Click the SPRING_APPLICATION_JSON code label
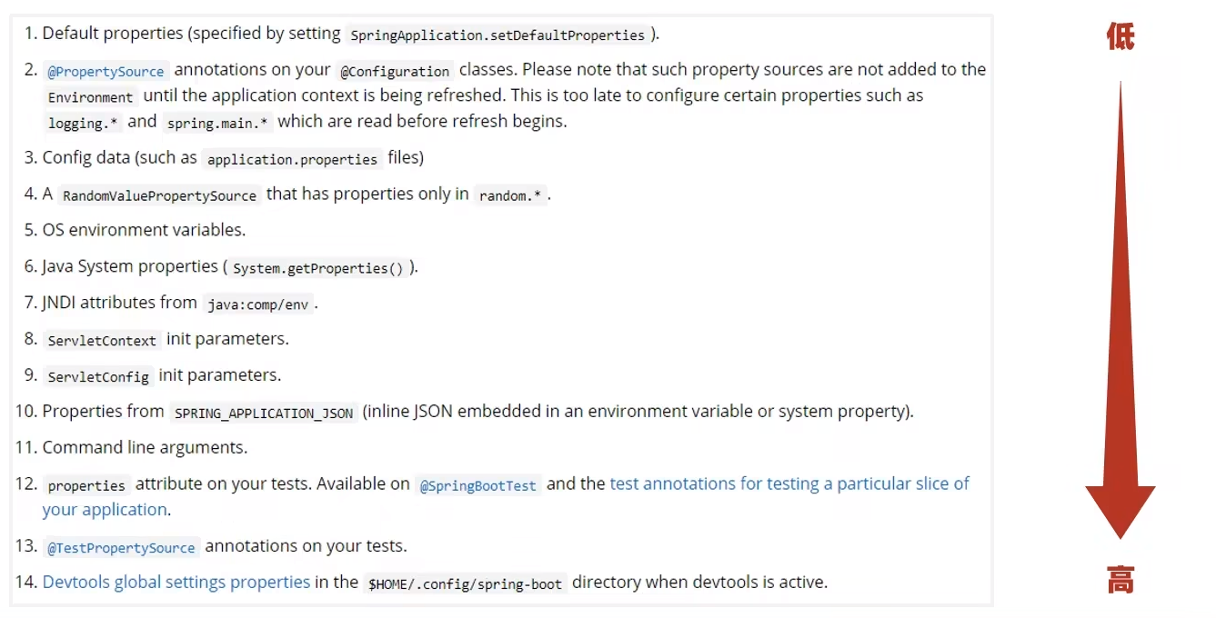This screenshot has height=618, width=1216. [x=264, y=413]
